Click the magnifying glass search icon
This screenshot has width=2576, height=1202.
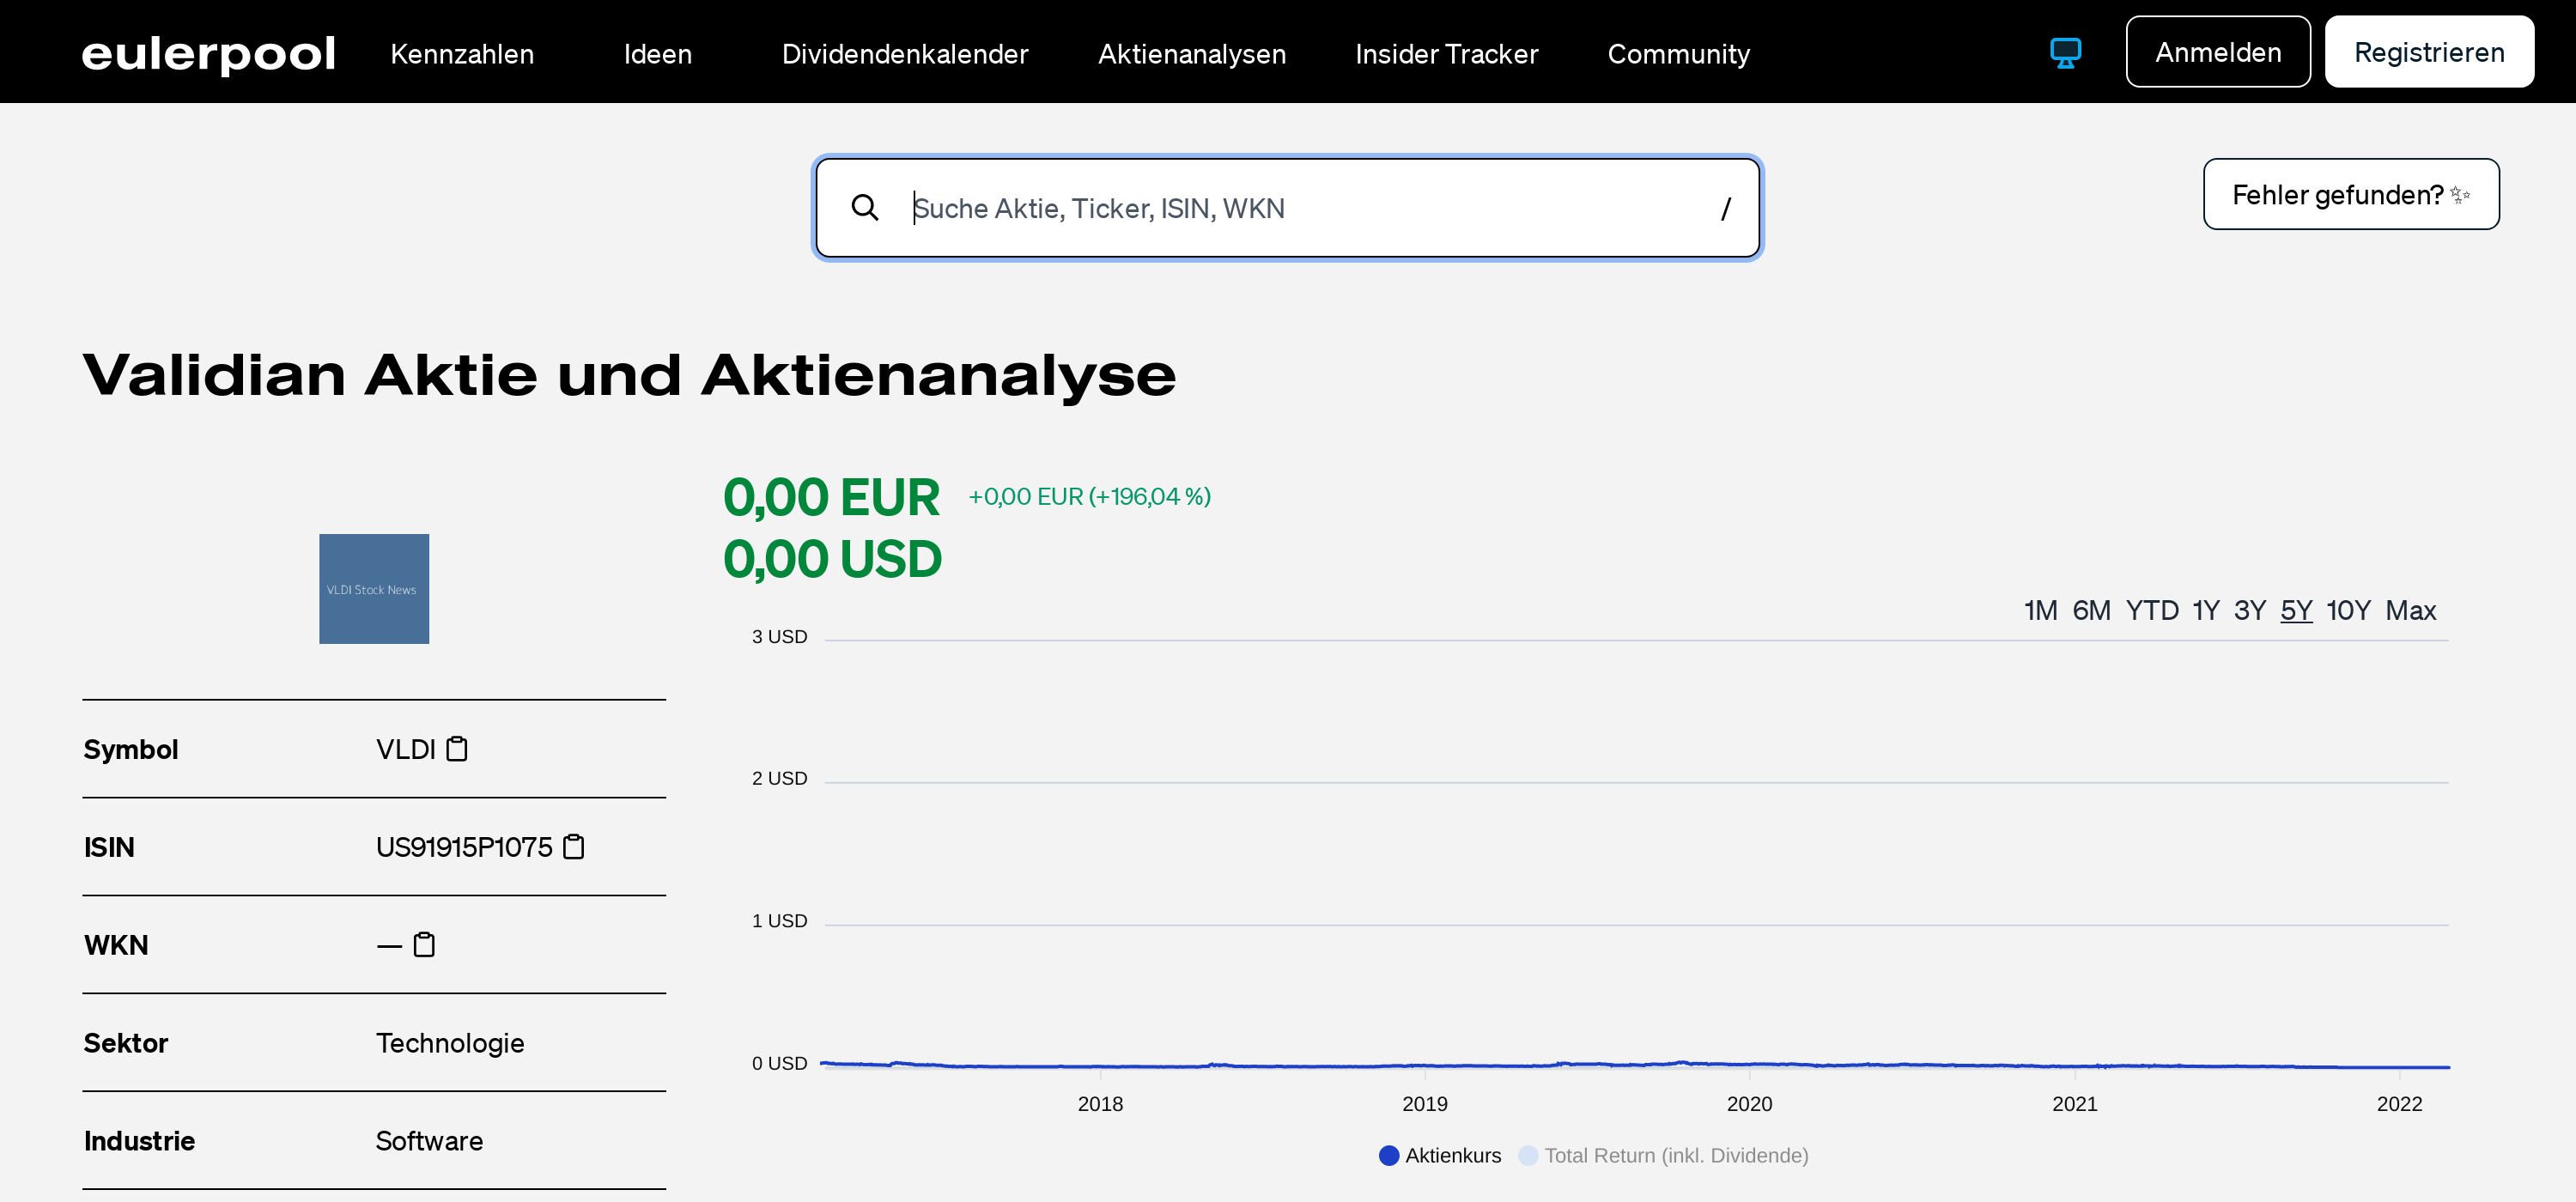click(x=865, y=208)
